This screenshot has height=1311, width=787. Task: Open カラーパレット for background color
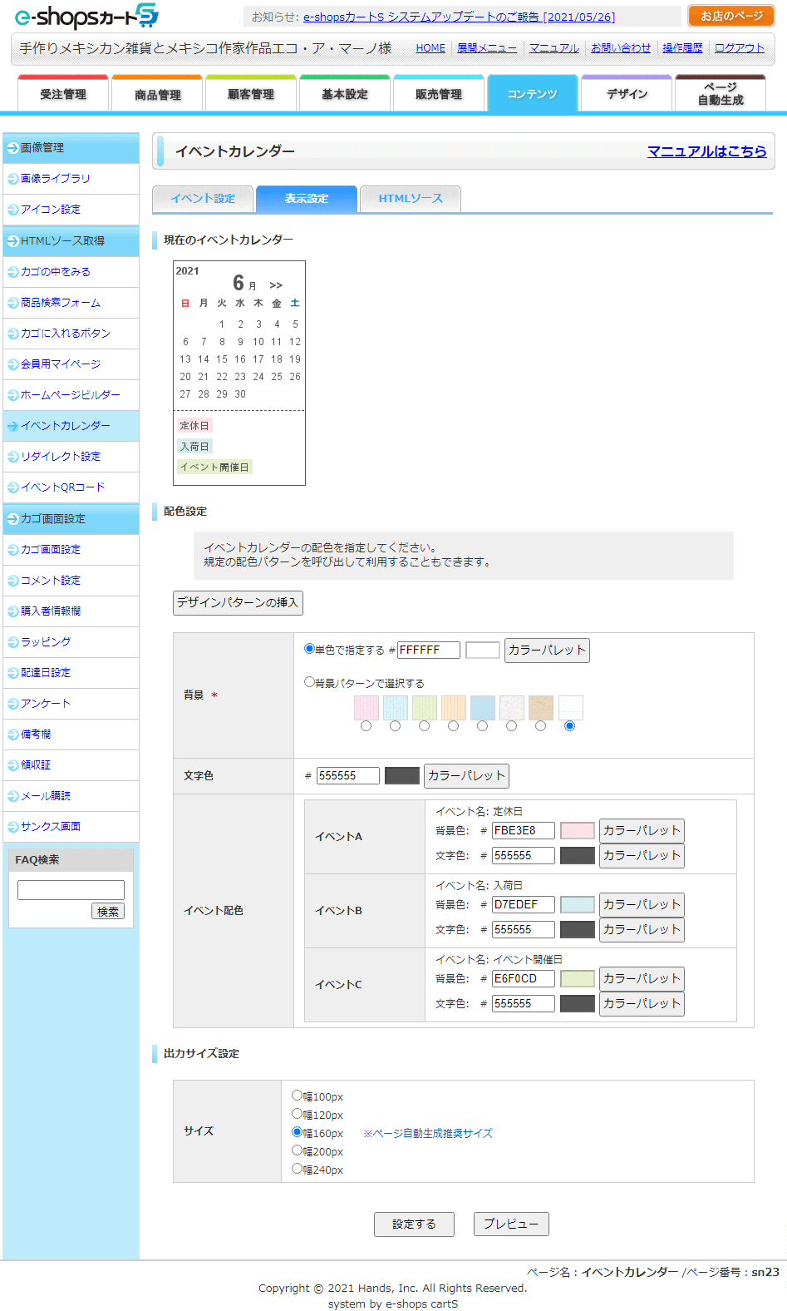coord(547,650)
